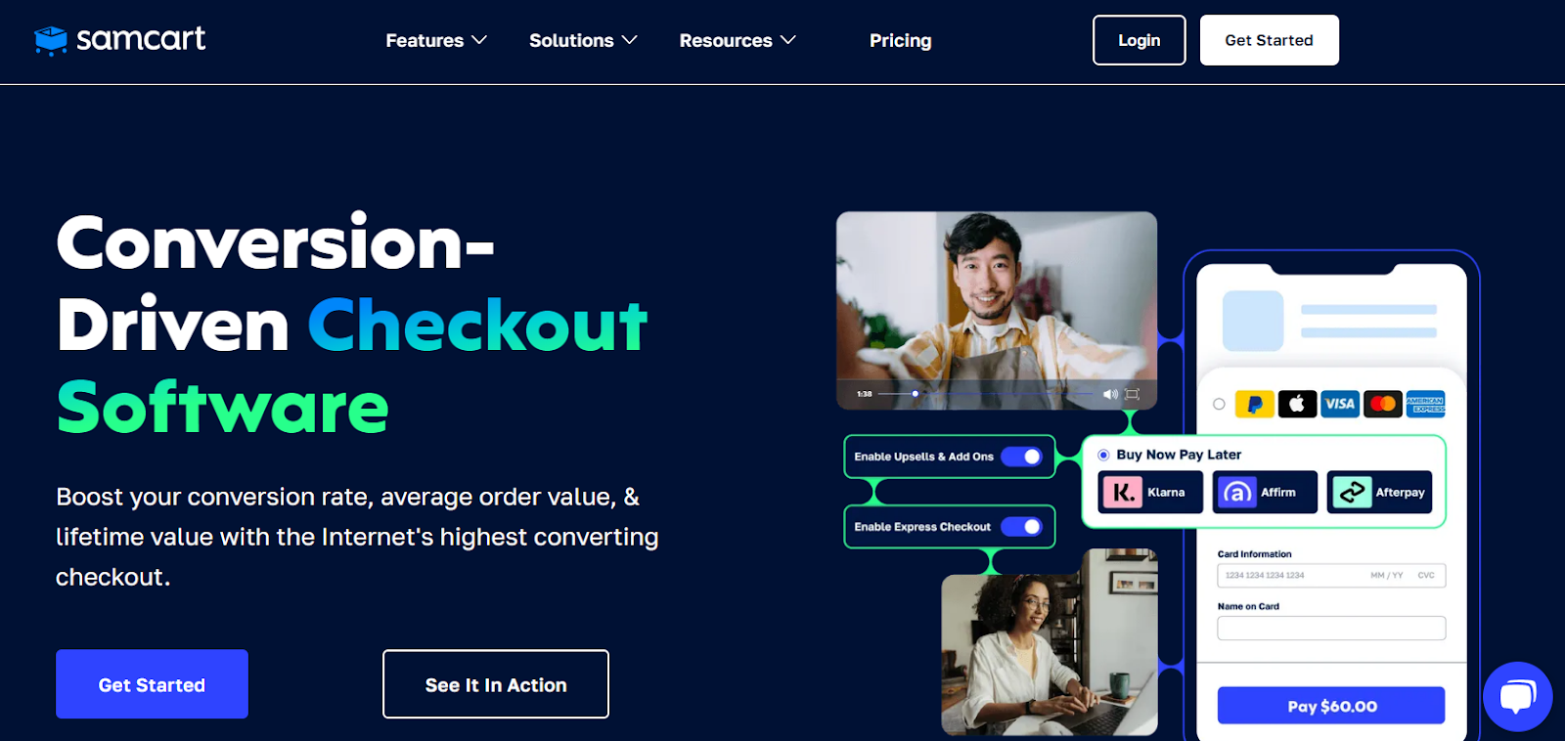Expand the Solutions dropdown menu

[583, 40]
